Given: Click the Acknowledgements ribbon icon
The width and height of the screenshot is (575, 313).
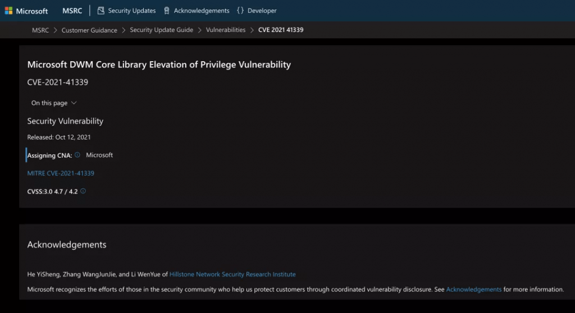Looking at the screenshot, I should [166, 11].
